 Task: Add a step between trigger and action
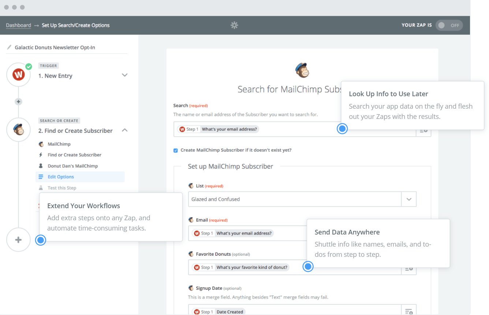point(18,102)
